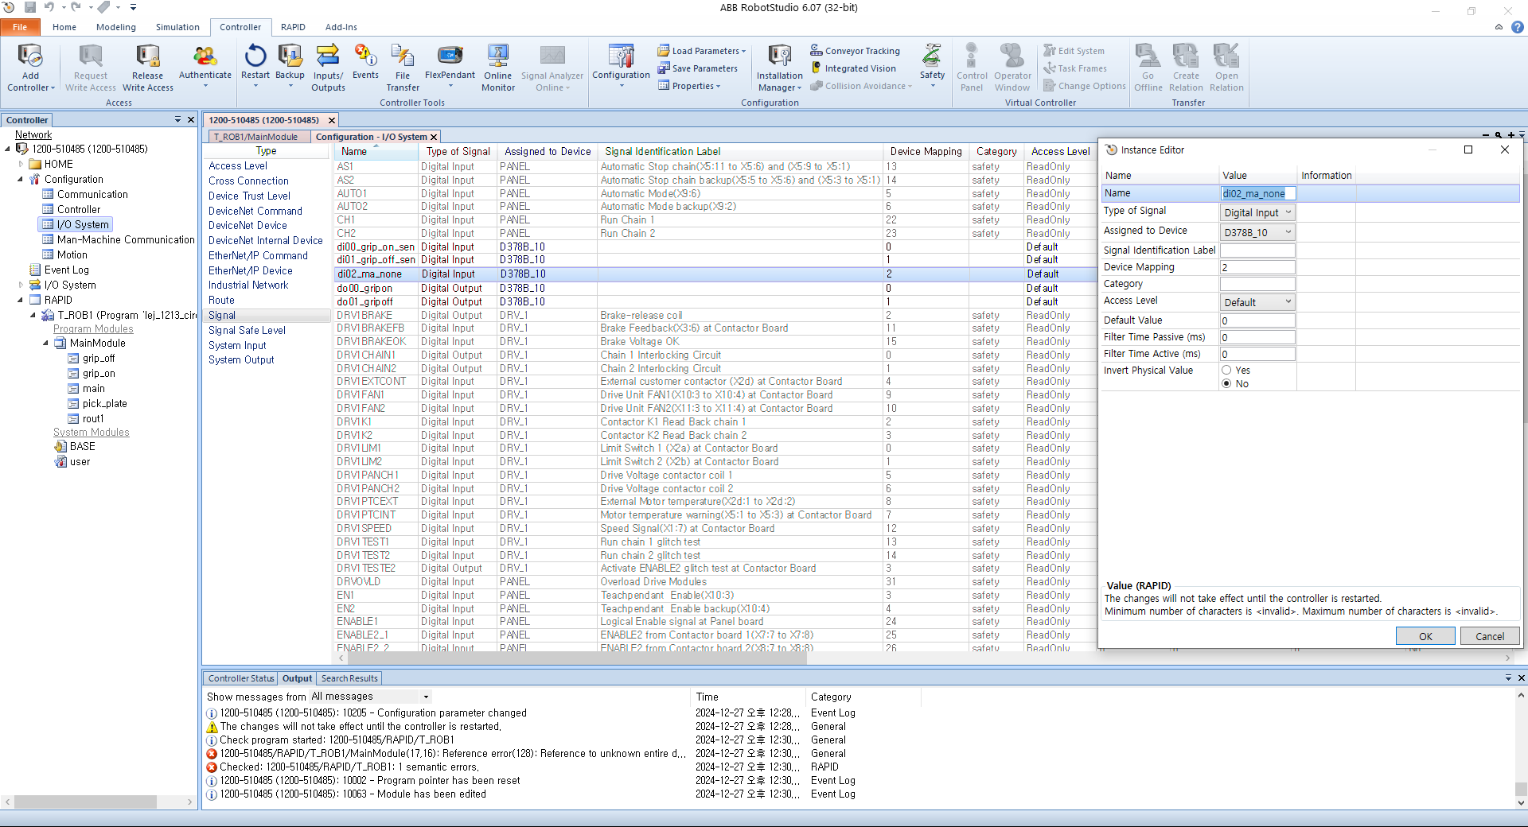
Task: Click the Filter Time Passive input field
Action: tap(1258, 337)
